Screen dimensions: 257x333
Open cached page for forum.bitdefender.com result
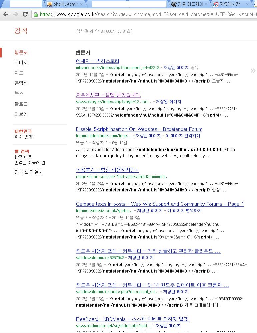coord(148,136)
